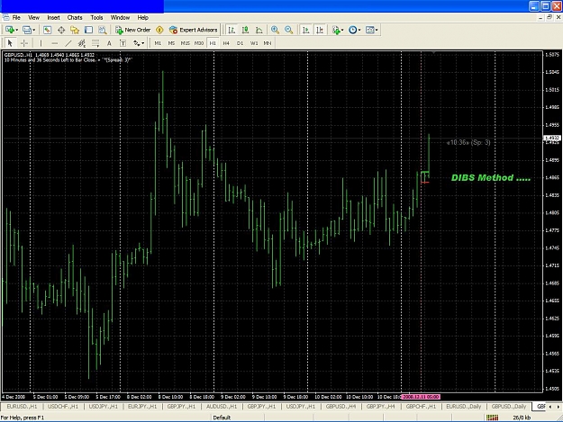This screenshot has height=422, width=563.
Task: Toggle the Expert Advisors button
Action: tap(193, 30)
